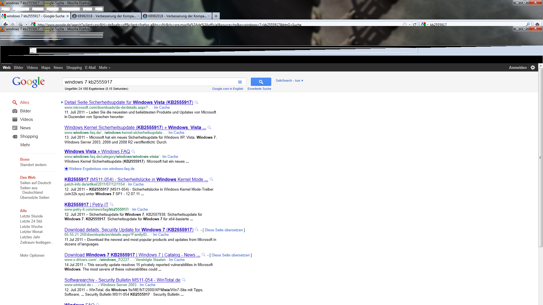Click the Google logo
This screenshot has height=305, width=543.
tap(29, 82)
